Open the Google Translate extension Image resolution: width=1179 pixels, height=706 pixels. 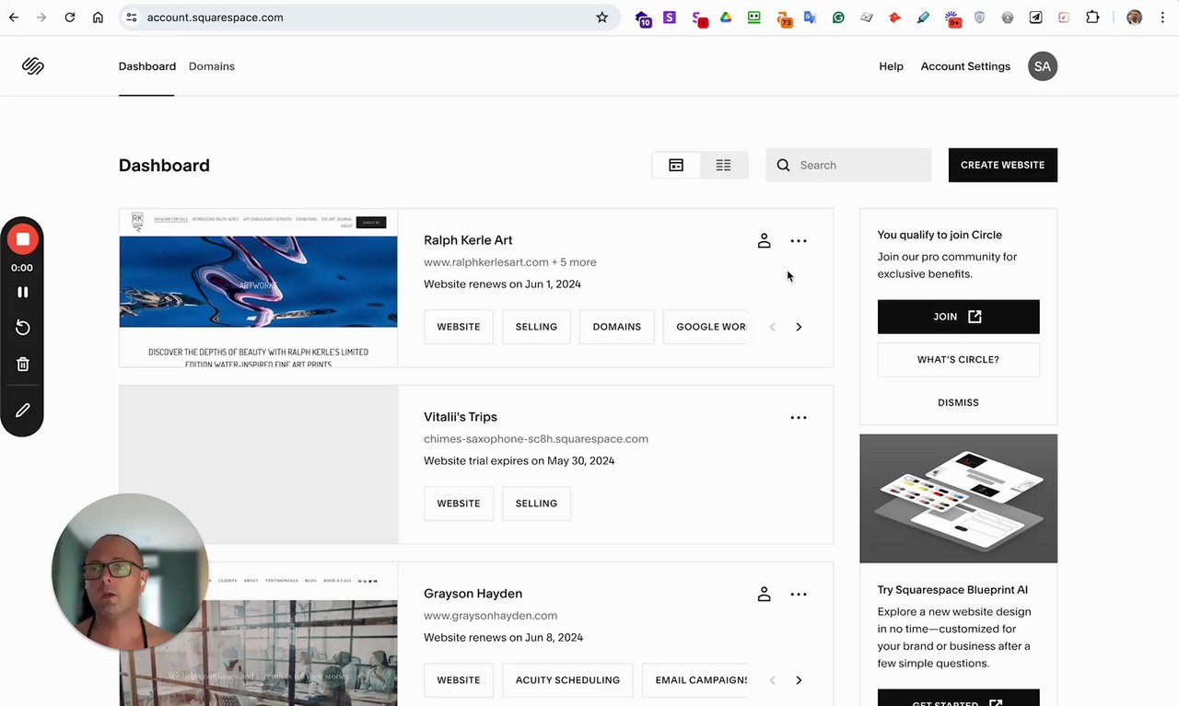pos(810,17)
